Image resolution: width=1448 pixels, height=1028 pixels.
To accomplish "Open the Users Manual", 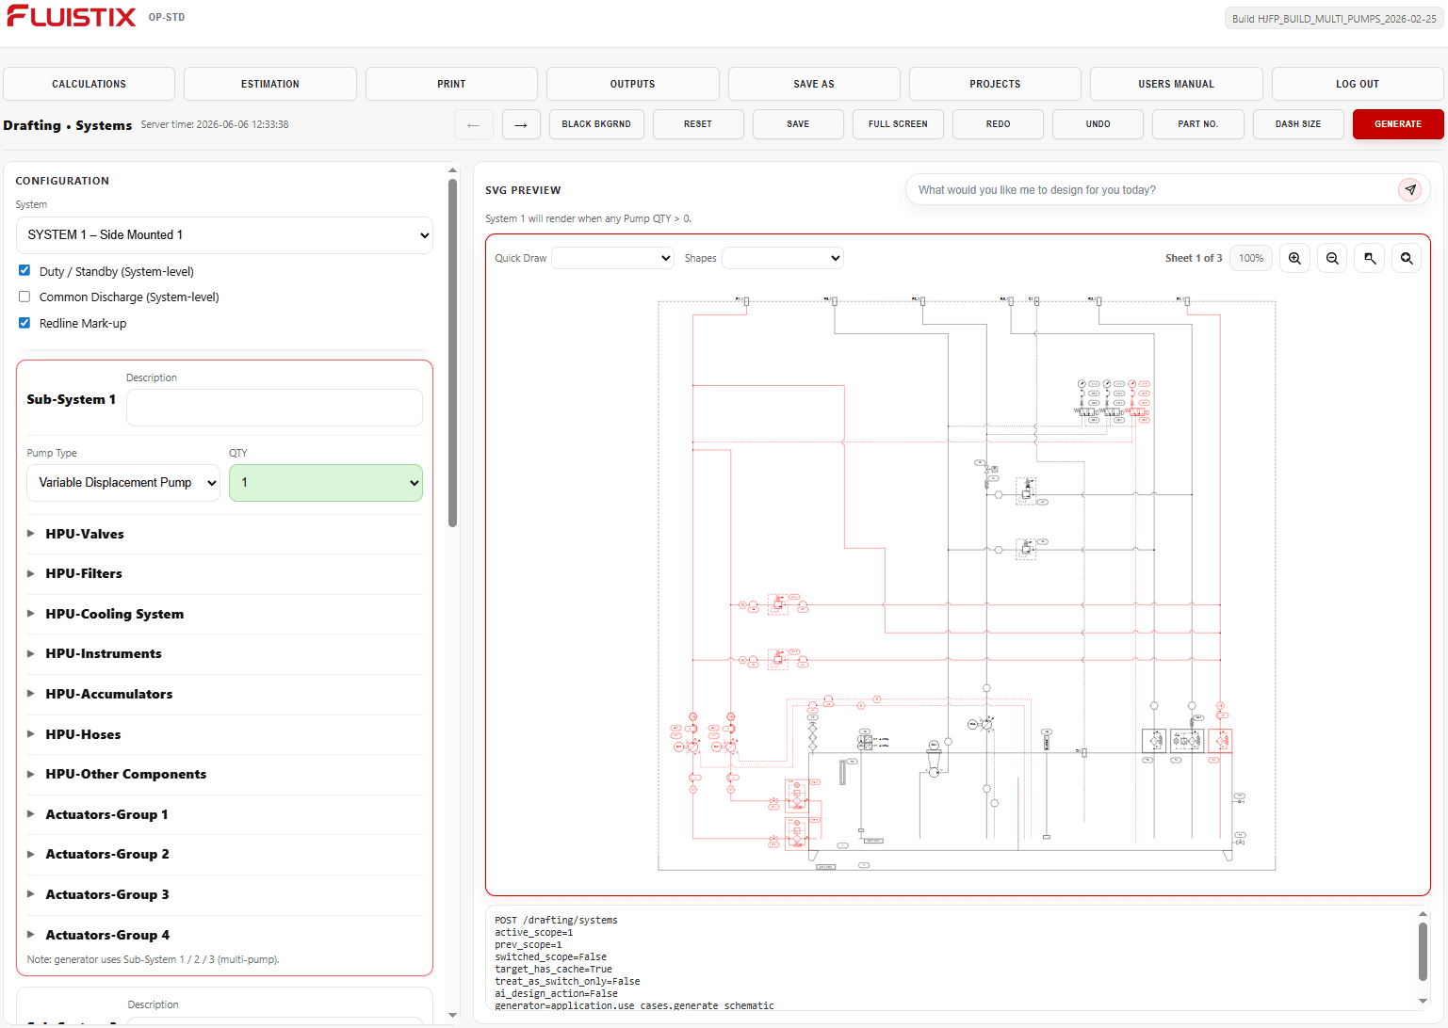I will [x=1177, y=84].
